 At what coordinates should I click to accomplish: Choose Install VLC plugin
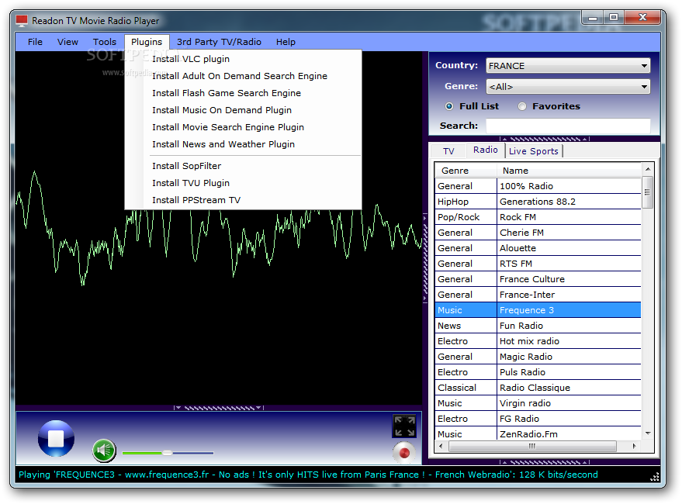pyautogui.click(x=243, y=59)
